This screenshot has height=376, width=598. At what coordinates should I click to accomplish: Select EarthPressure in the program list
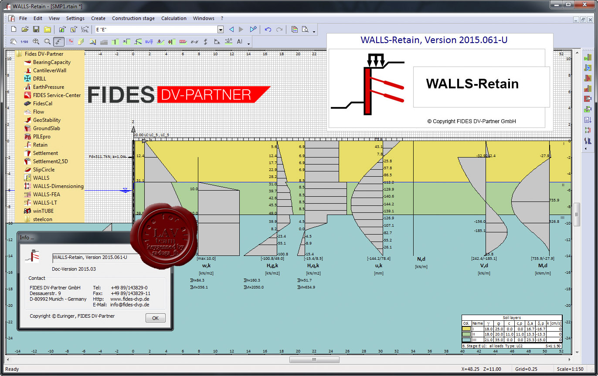tap(48, 87)
